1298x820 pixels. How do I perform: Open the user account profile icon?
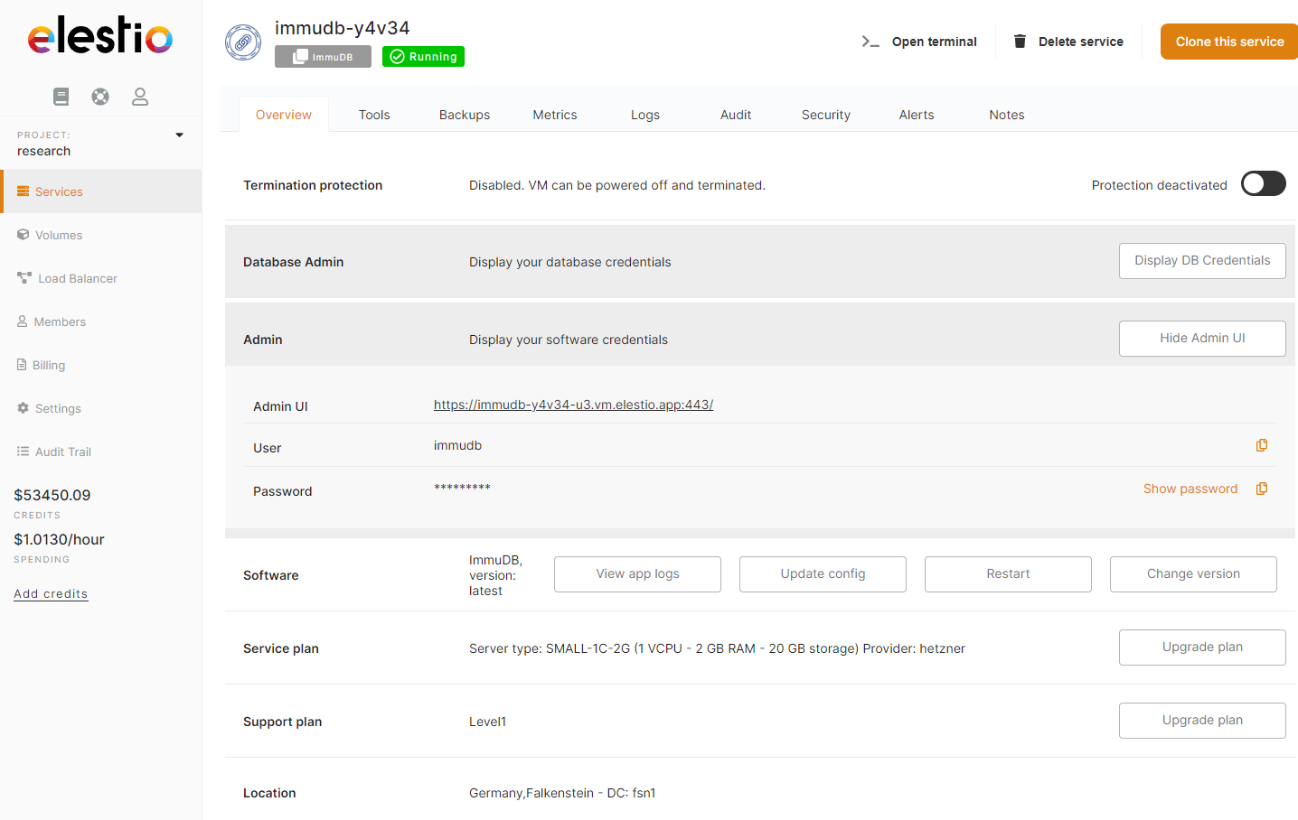140,97
